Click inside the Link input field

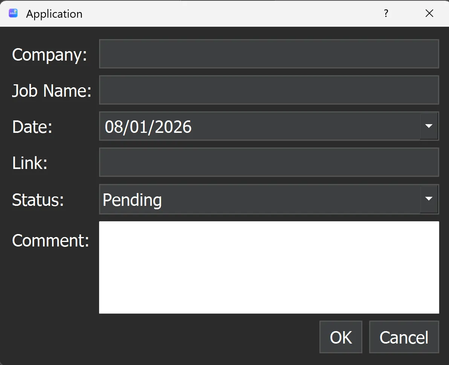[269, 162]
